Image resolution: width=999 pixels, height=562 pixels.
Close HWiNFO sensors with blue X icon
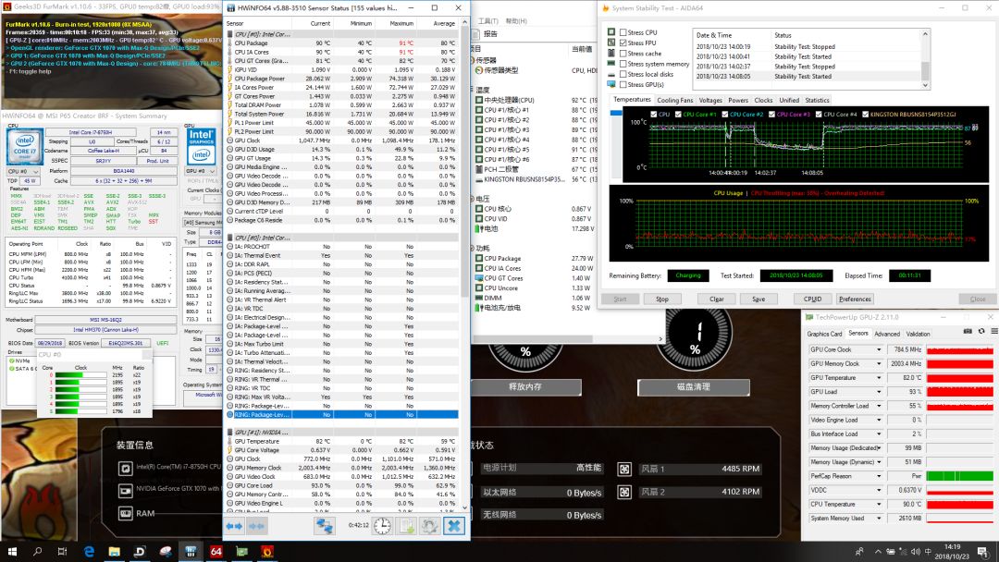[453, 525]
